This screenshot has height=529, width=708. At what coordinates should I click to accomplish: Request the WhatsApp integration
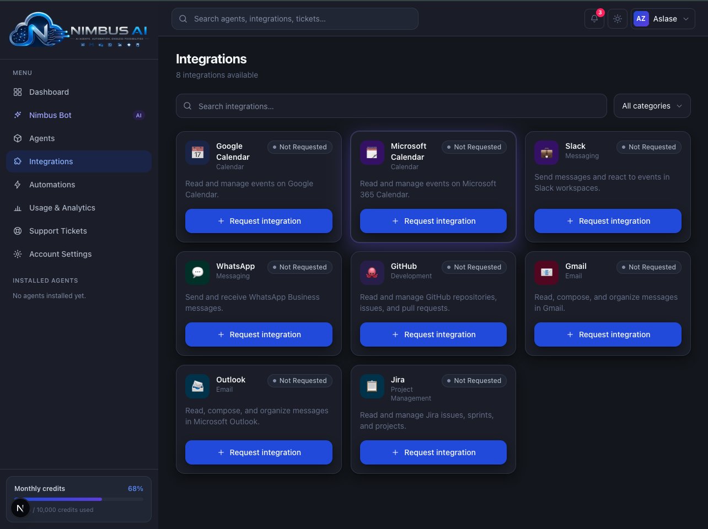pyautogui.click(x=259, y=334)
